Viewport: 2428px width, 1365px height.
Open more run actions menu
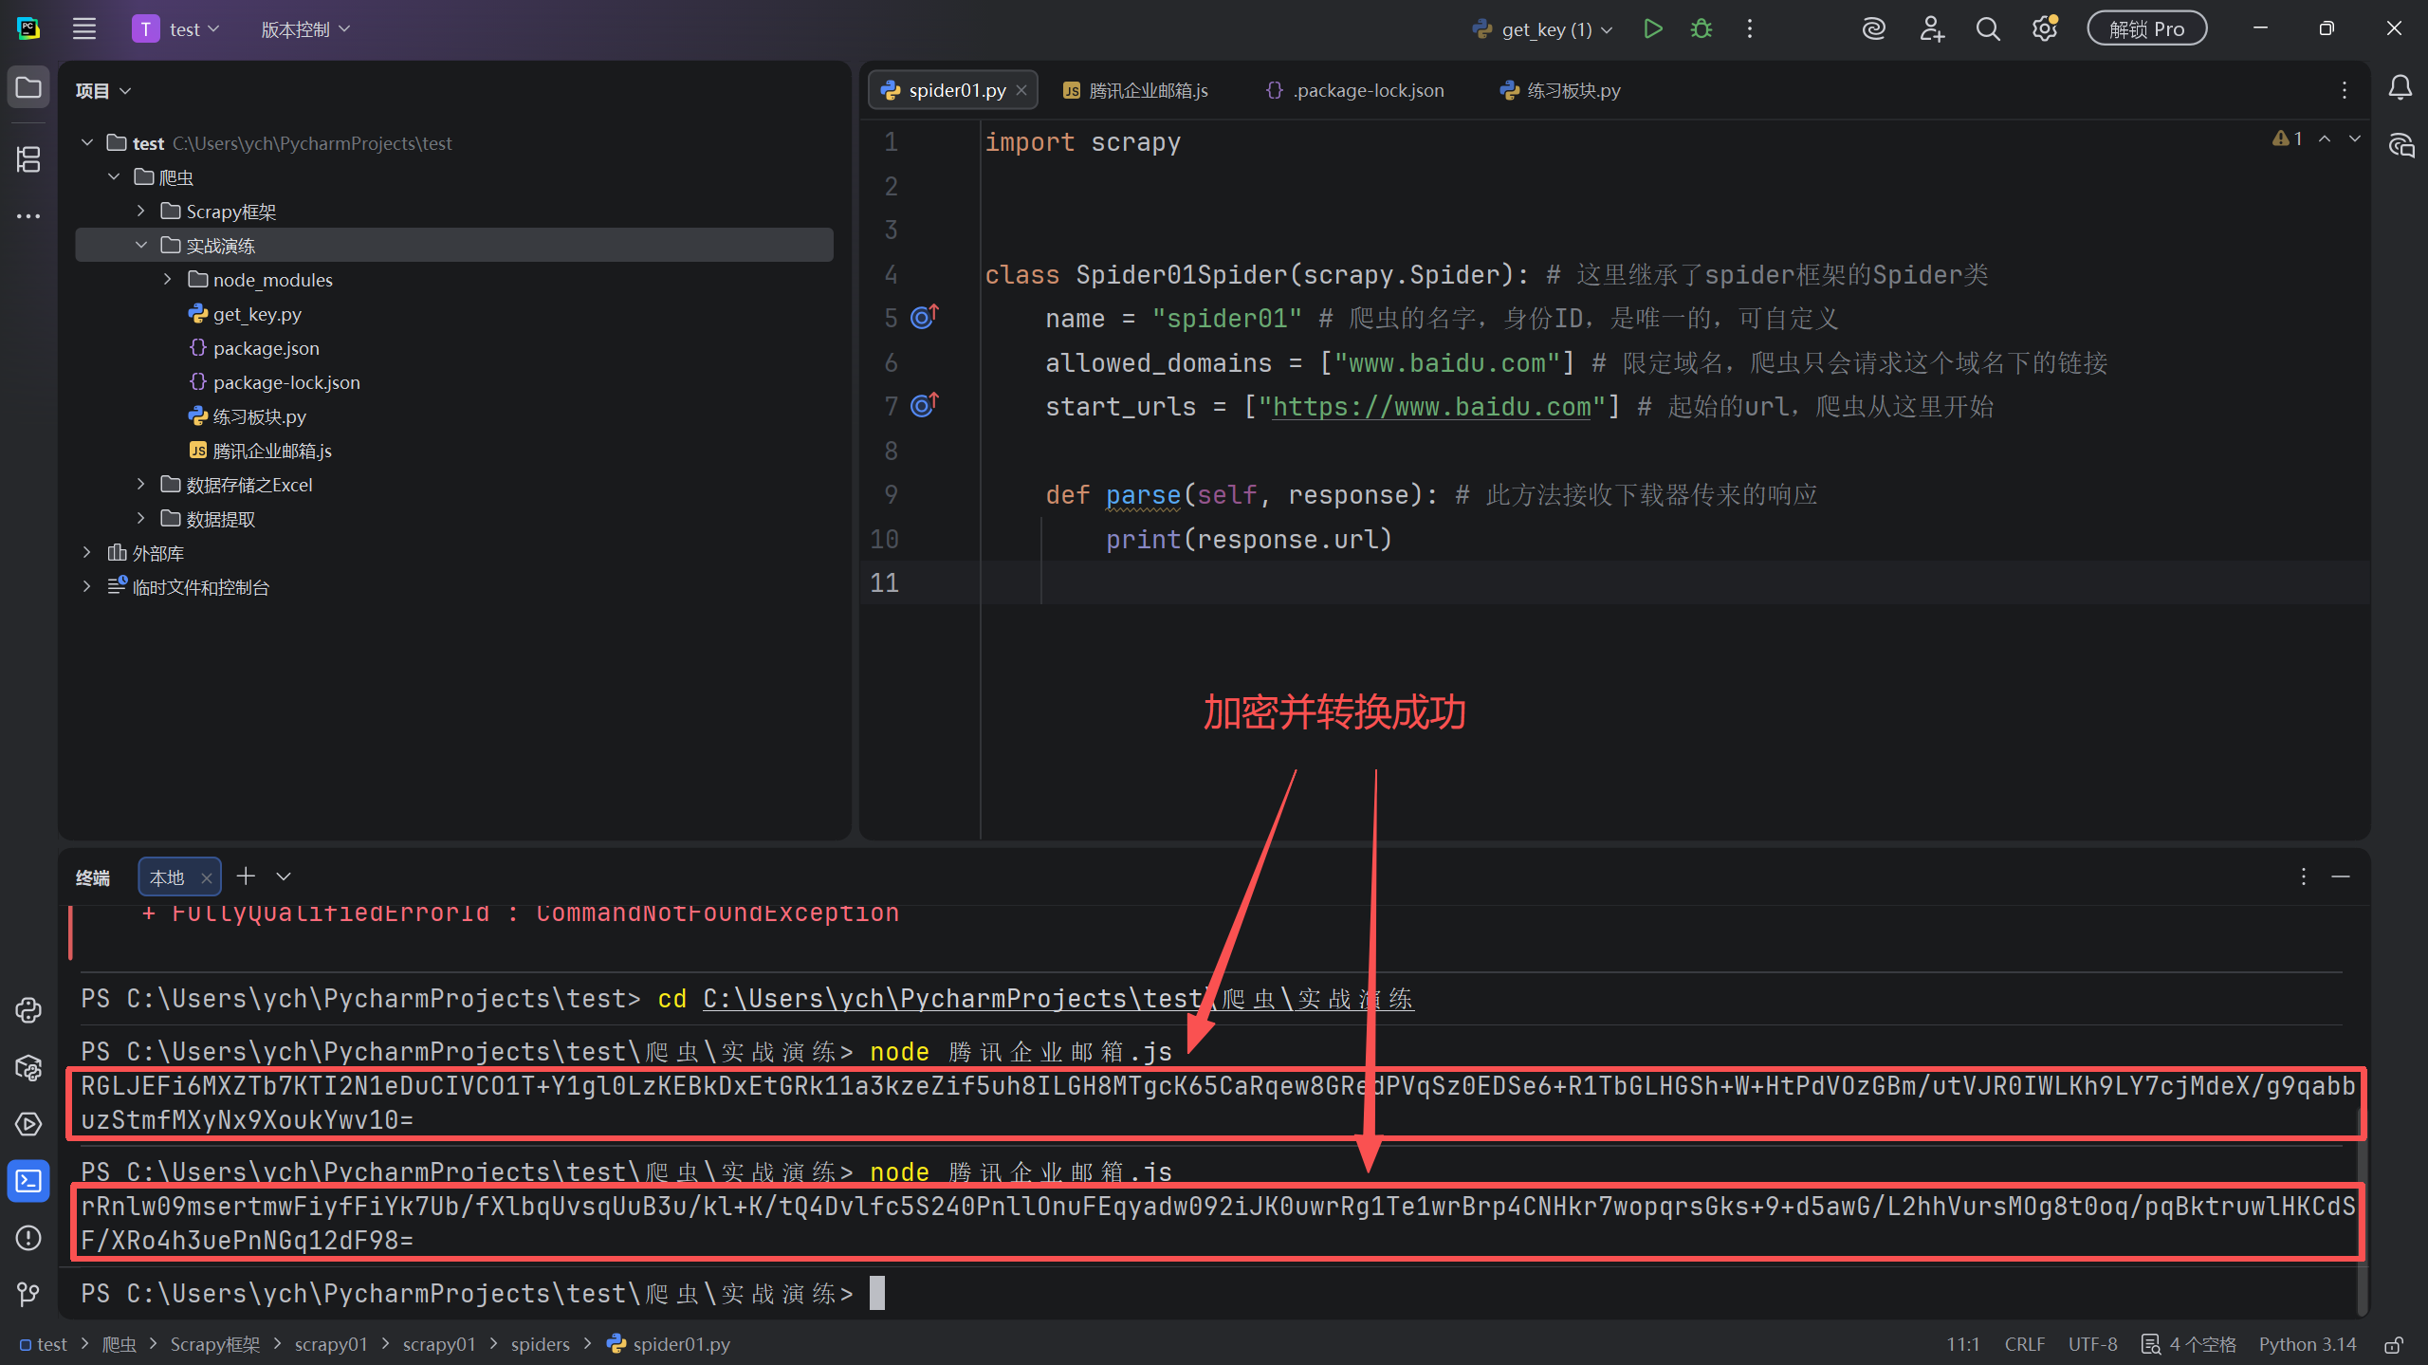coord(1750,28)
